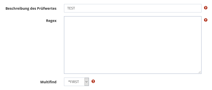Viewport: 212px width, 90px height.
Task: View help tooltip icon after *FIRST dropdown
Action: click(x=93, y=81)
